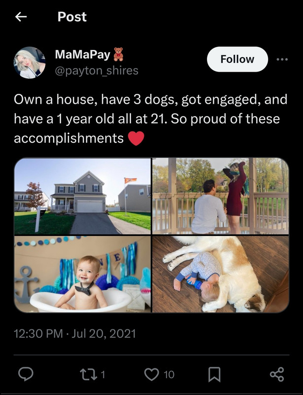Screen dimensions: 303x395
Task: Open MaMaPay's profile picture
Action: click(30, 63)
